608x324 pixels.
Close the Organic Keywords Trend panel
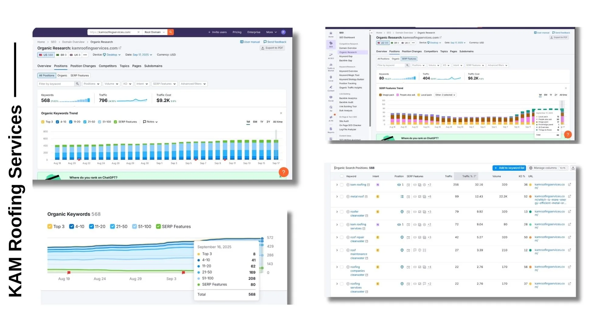coord(281,113)
